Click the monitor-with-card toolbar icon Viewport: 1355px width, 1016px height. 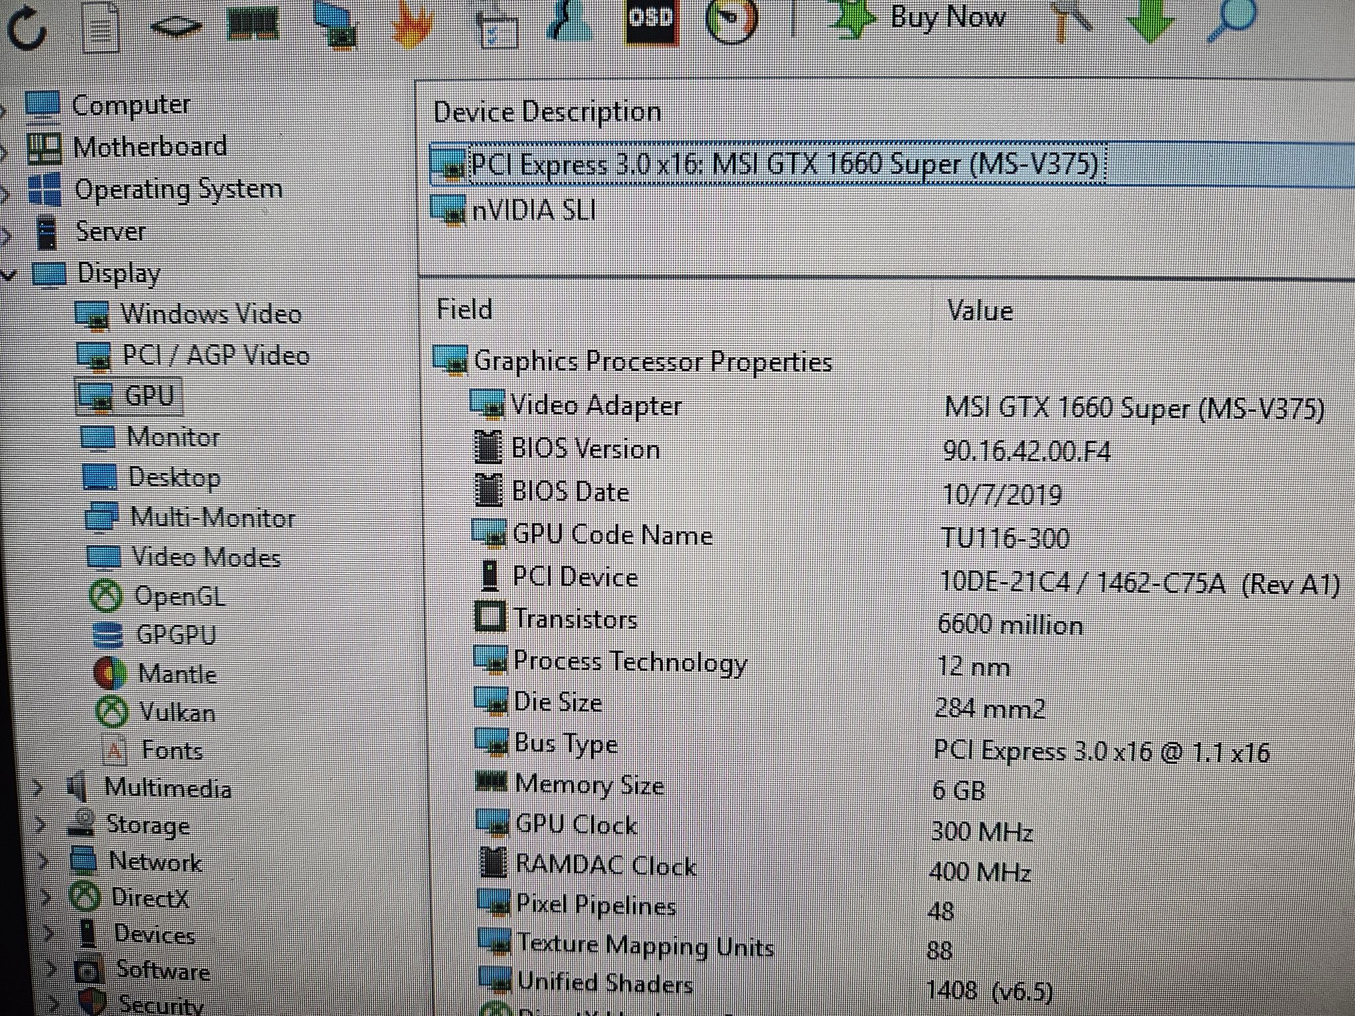coord(334,25)
